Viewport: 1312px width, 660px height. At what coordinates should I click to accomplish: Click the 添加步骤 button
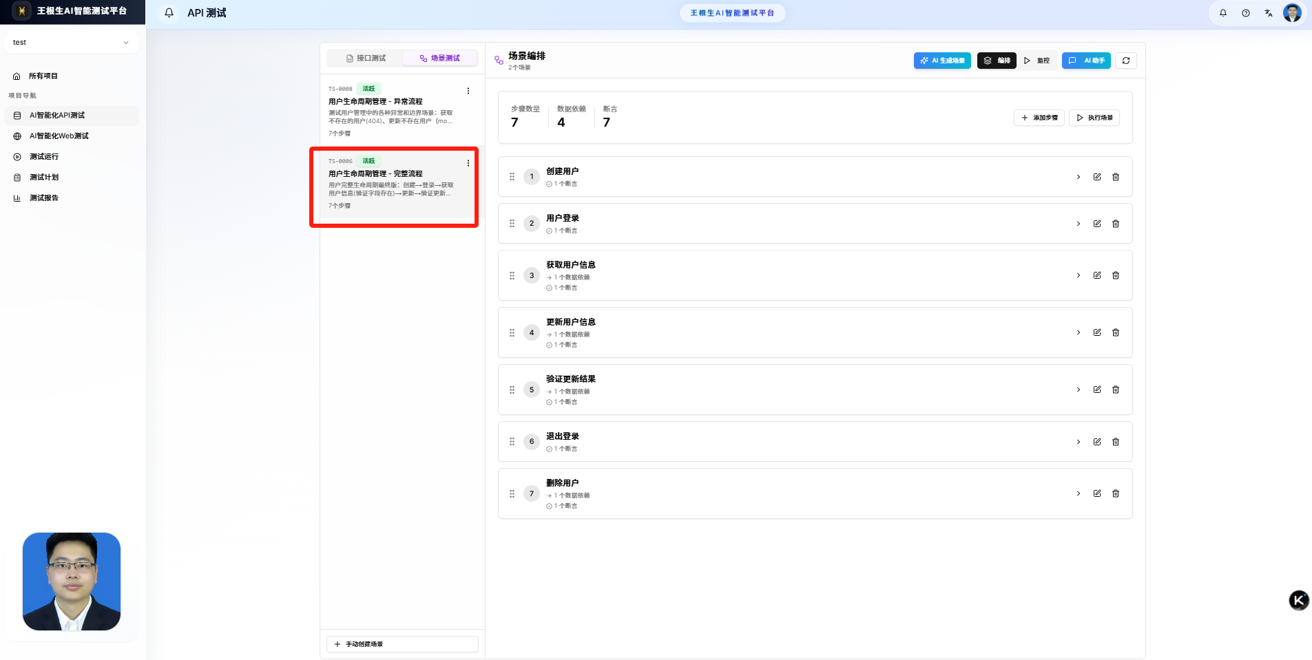point(1039,118)
